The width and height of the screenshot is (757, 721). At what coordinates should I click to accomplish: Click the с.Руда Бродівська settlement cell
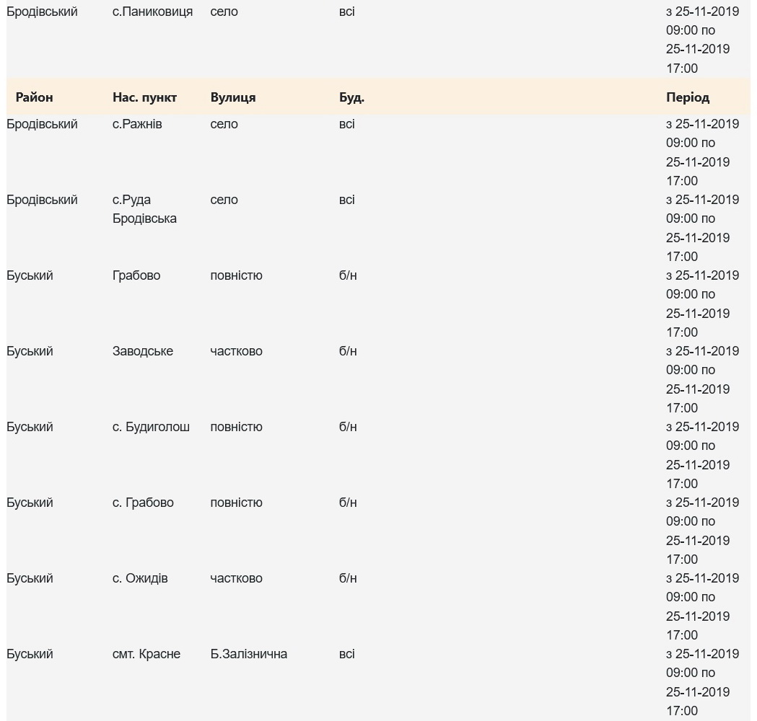[144, 209]
